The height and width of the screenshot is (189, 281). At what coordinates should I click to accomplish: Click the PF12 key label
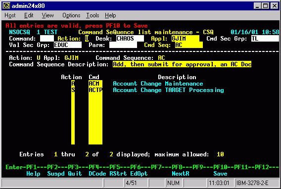(262, 167)
